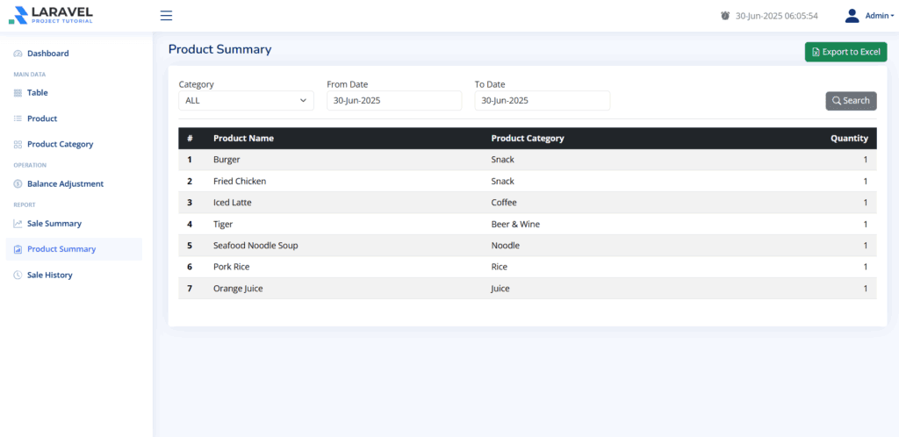Expand the Admin account dropdown
The height and width of the screenshot is (437, 899).
click(x=879, y=16)
